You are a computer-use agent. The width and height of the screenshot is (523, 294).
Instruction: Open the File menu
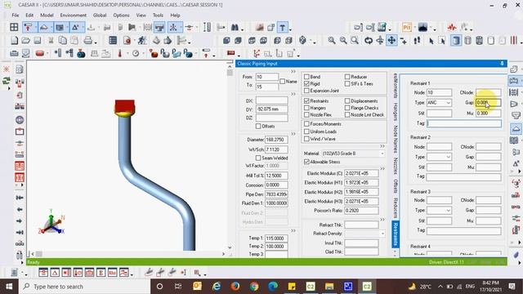coord(16,16)
